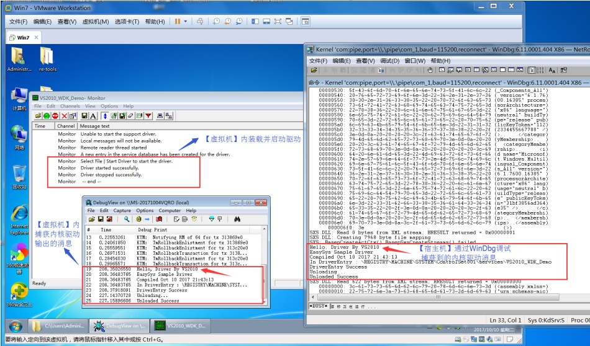Viewport: 590px width, 346px height.
Task: Click send Ctrl+Alt+Del icon in VMware toolbar
Action: (x=200, y=22)
